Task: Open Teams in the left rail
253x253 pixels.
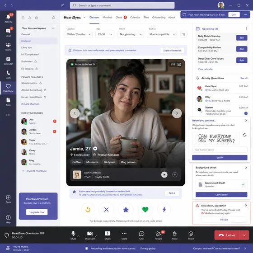Action: (x=8, y=47)
